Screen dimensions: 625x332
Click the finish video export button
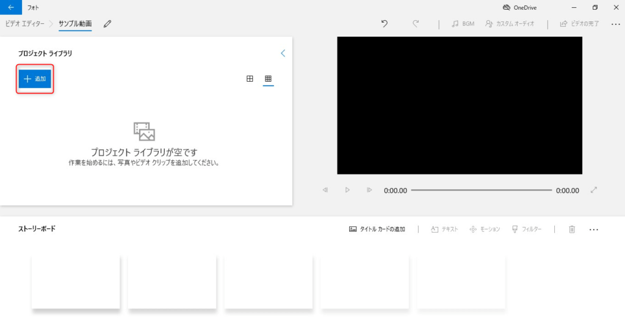tap(579, 24)
